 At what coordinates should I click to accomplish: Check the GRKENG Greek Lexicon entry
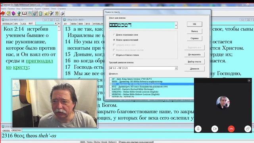tap(111, 92)
